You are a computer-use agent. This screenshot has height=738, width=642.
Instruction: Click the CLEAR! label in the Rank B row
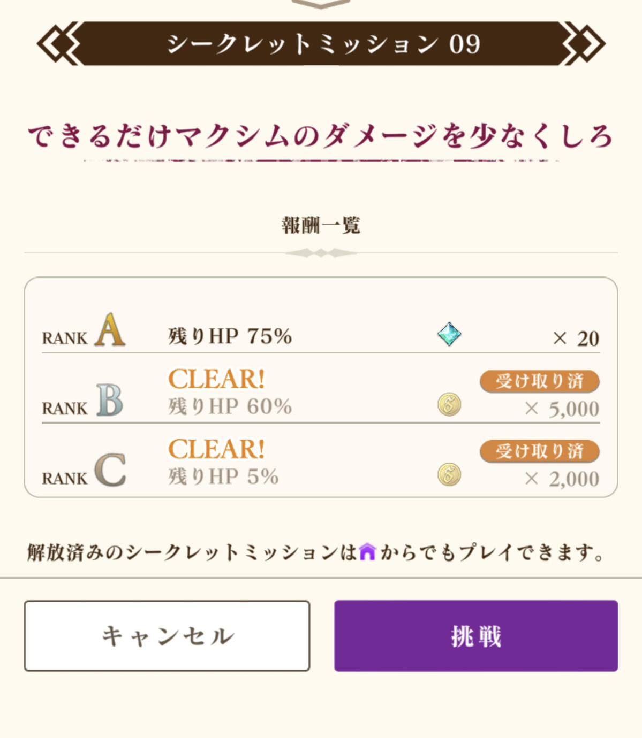[x=216, y=379]
